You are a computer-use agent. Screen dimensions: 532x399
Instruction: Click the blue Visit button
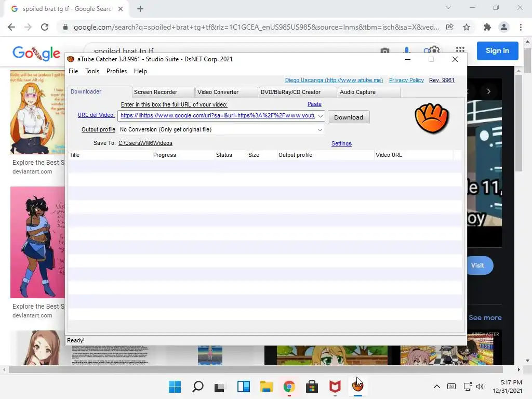(x=480, y=265)
